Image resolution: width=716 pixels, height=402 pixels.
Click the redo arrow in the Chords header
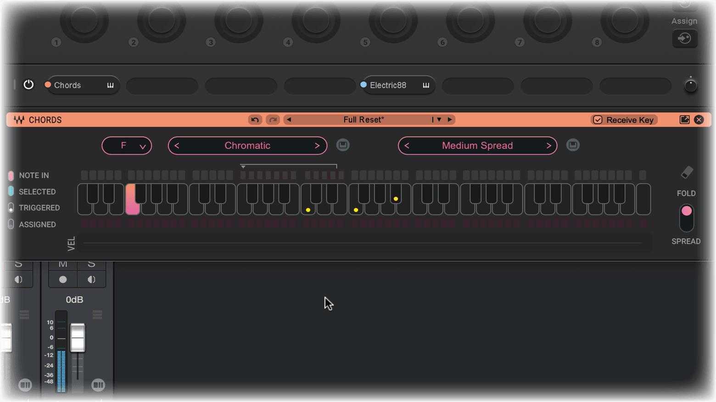pos(273,120)
